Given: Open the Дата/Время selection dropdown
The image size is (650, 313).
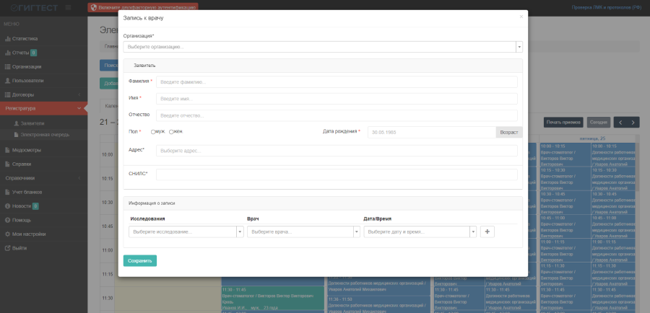Looking at the screenshot, I should click(x=420, y=232).
